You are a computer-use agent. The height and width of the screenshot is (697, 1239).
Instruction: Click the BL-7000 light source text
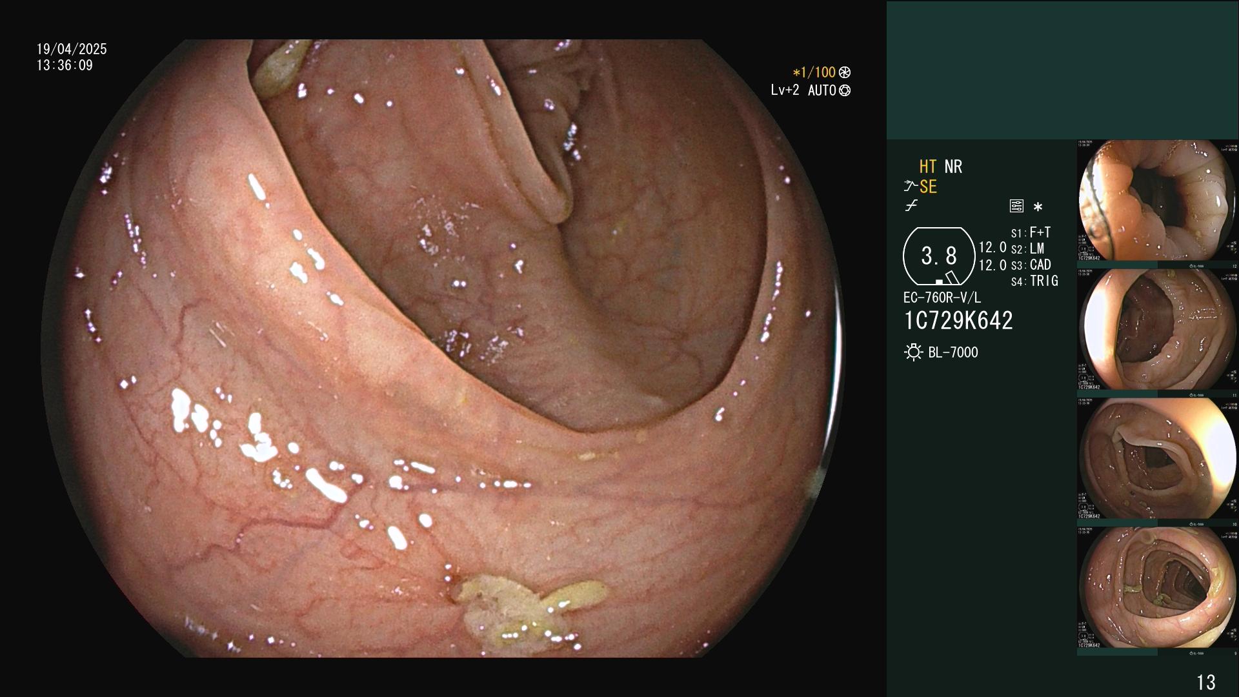[953, 352]
